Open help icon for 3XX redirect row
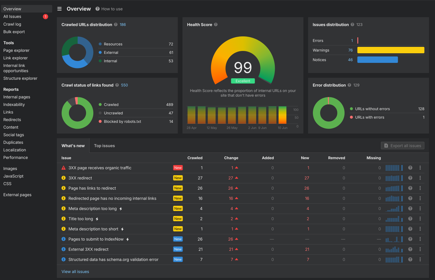 410,178
